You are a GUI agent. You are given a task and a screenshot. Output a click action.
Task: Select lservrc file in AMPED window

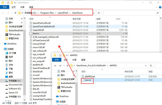click(x=88, y=80)
